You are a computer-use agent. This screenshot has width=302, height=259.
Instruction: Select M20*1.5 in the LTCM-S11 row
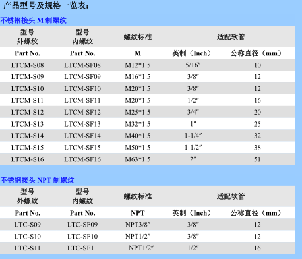pos(138,100)
